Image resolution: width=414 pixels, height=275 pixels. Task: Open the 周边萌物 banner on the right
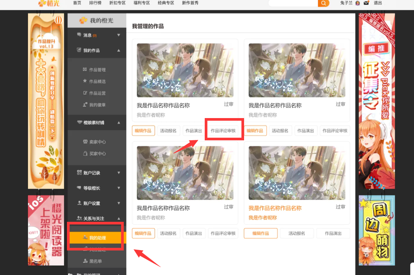click(x=377, y=230)
